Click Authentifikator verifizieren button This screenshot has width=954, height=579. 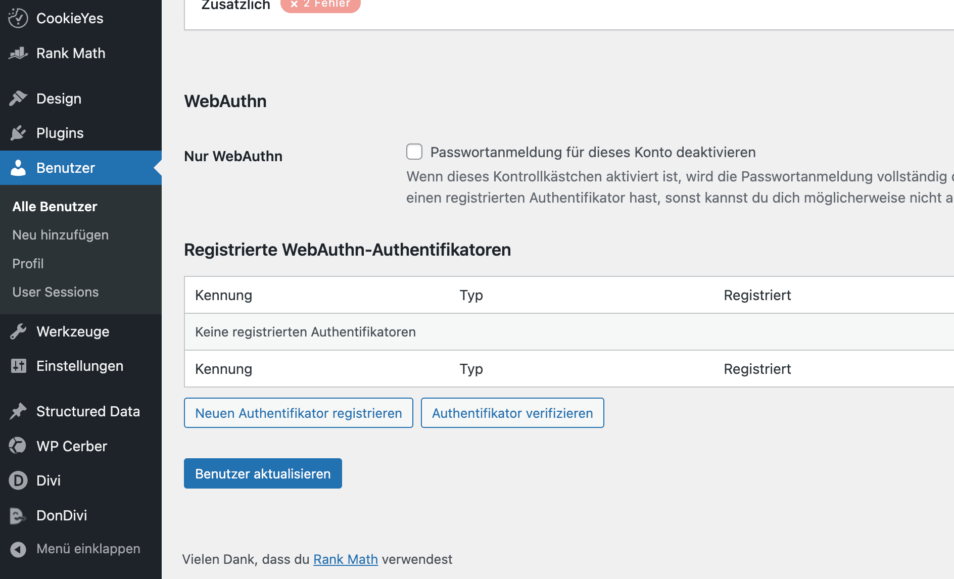click(512, 413)
